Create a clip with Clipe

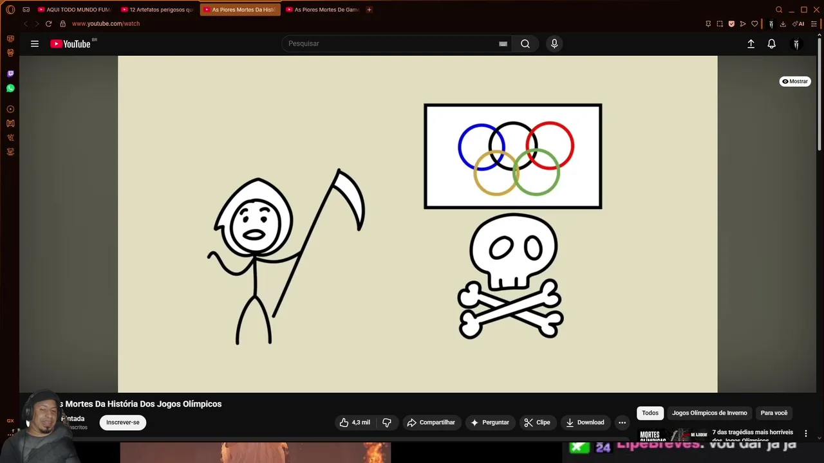tap(537, 422)
